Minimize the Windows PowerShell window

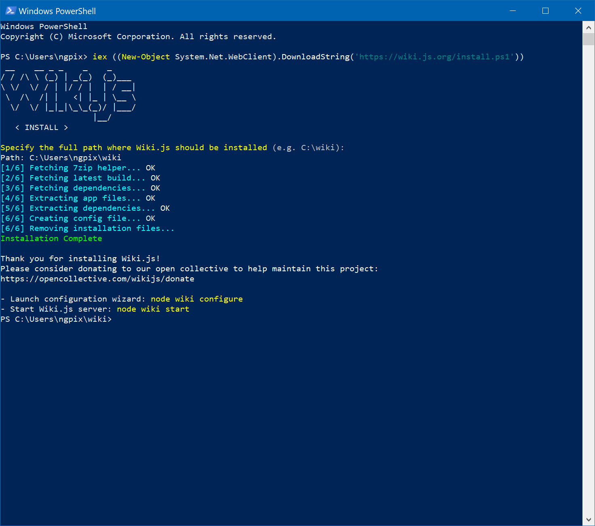(513, 11)
